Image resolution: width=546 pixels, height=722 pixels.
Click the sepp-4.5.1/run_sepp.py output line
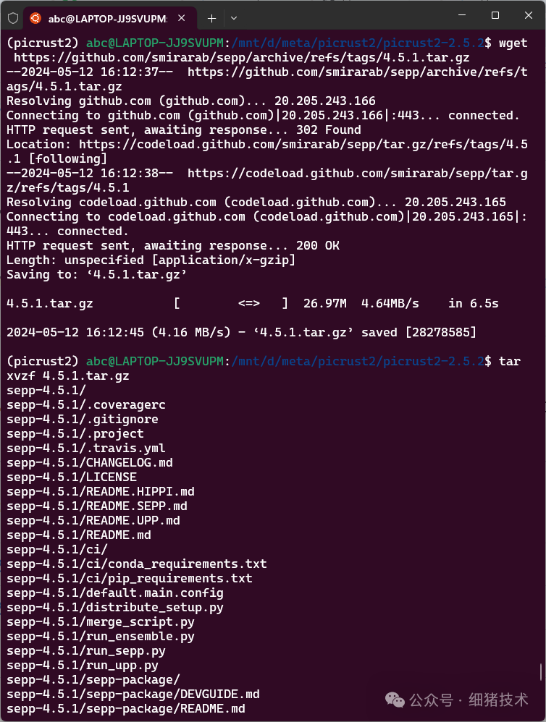pyautogui.click(x=86, y=650)
